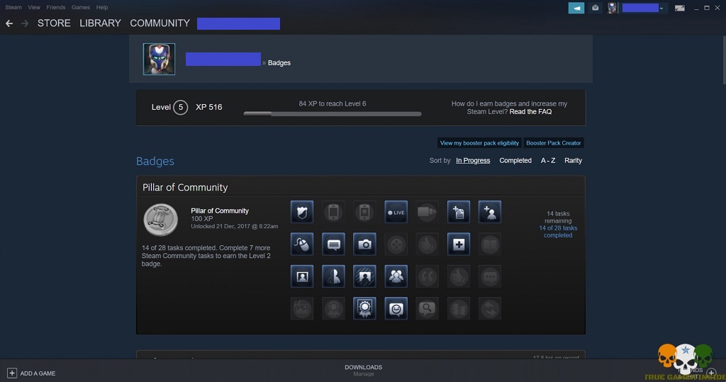Open the Friends menu
This screenshot has height=382, width=726.
(x=55, y=7)
